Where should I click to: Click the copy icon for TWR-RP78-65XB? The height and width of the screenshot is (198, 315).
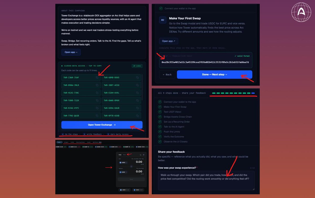(x=137, y=116)
